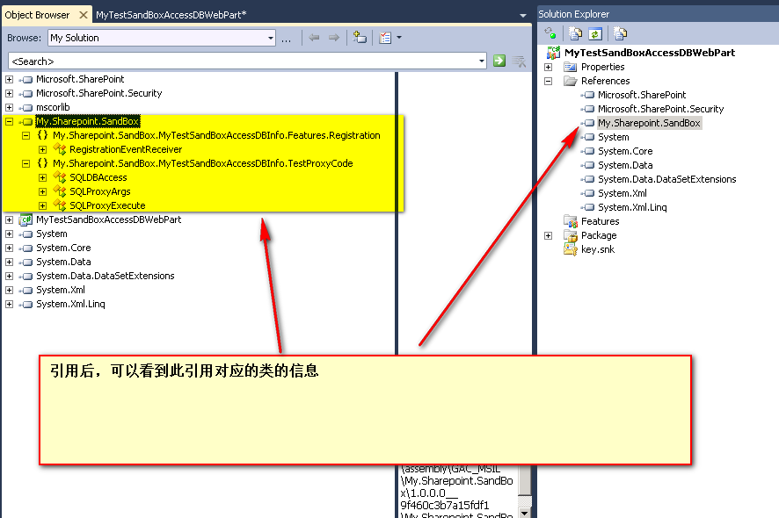Open the Search box dropdown arrow

(x=482, y=61)
